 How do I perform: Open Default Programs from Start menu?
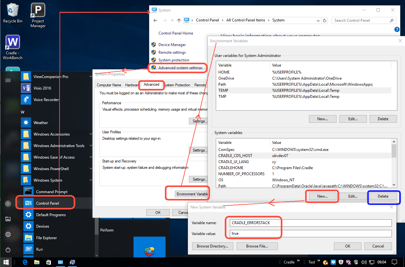coord(51,215)
